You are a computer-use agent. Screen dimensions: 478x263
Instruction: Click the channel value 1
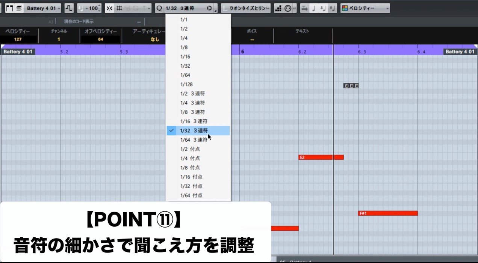coord(59,39)
